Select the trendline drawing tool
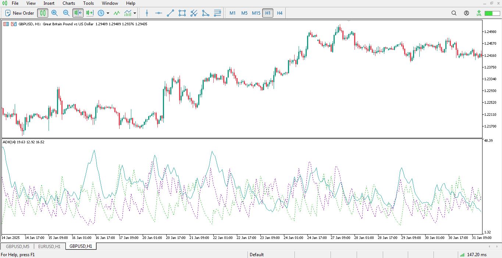502x258 pixels. (x=170, y=13)
